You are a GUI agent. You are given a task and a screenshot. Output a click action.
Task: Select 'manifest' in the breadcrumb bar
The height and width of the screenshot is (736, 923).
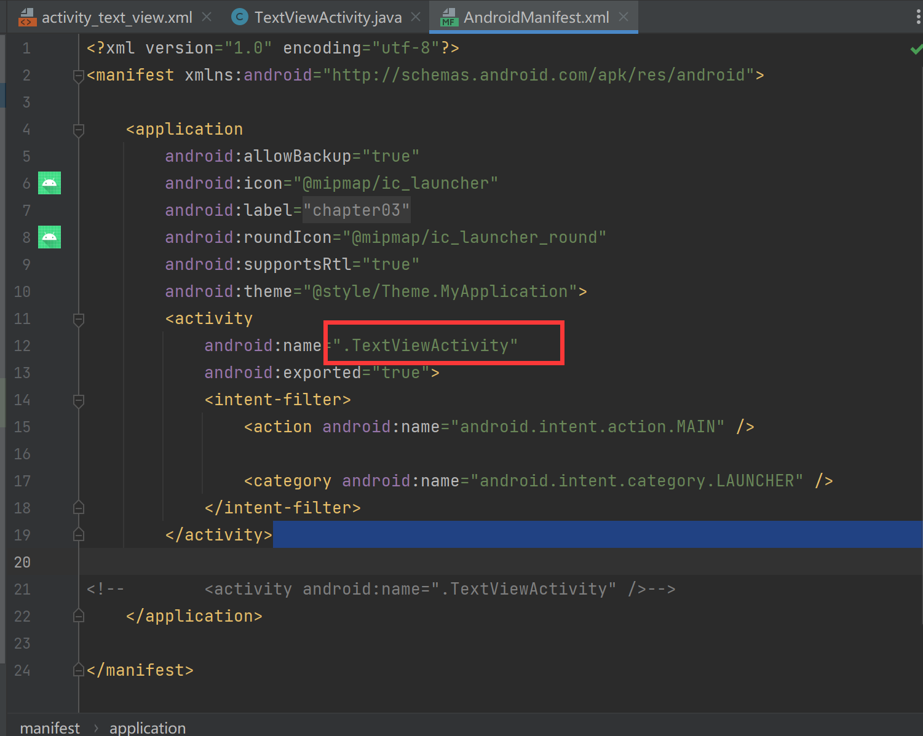[50, 728]
